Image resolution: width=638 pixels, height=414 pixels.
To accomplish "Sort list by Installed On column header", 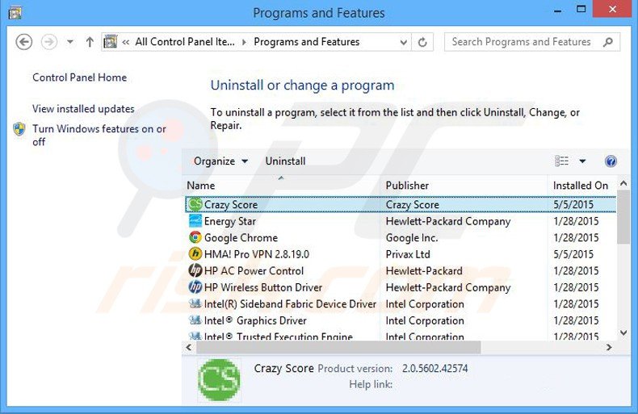I will click(581, 186).
